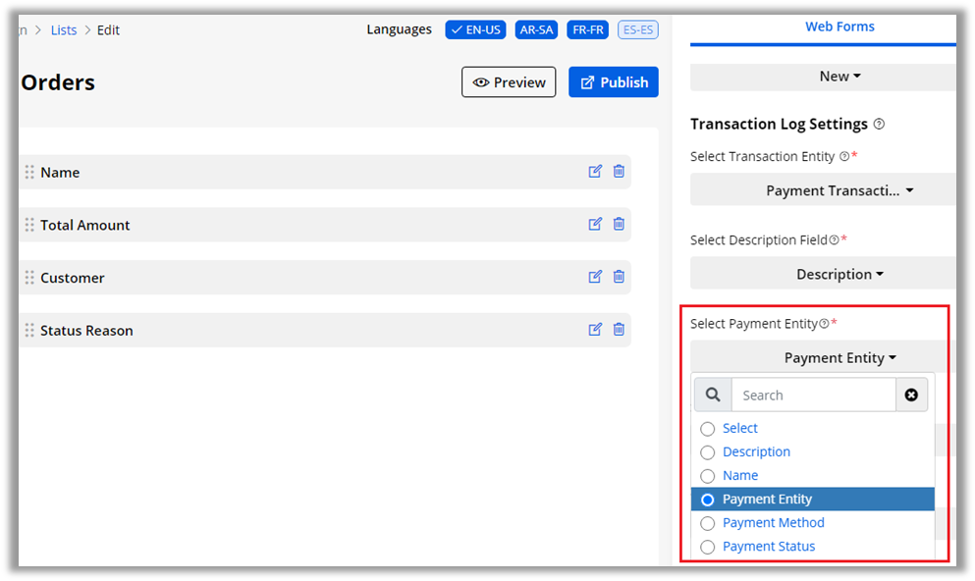975x581 pixels.
Task: Clear the search box with X icon
Action: coord(911,395)
